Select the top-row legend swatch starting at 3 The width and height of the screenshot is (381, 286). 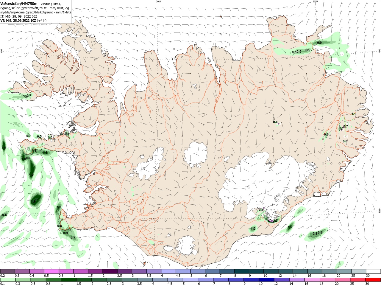click(x=139, y=271)
